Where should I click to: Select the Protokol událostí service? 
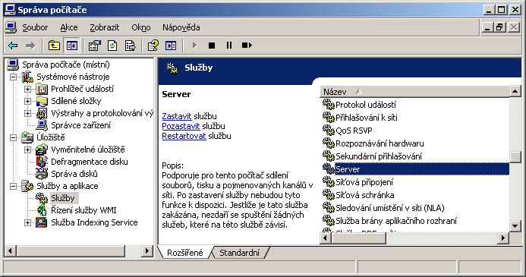(366, 105)
